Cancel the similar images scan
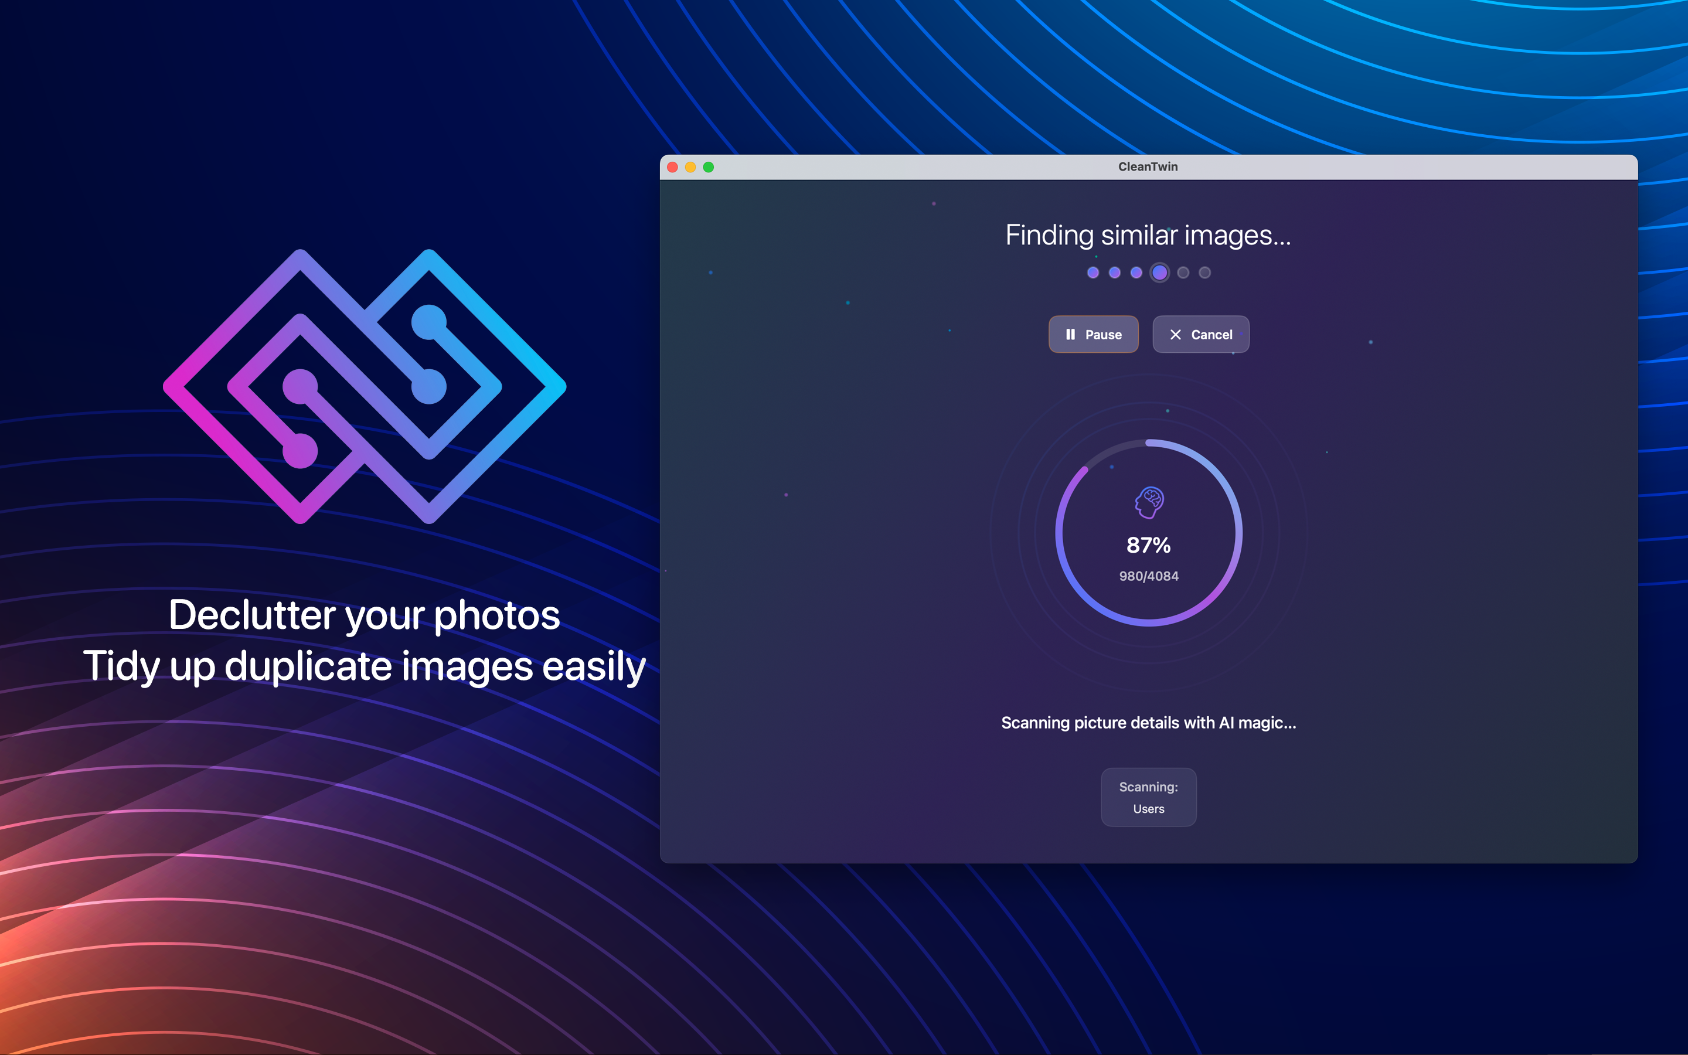The width and height of the screenshot is (1688, 1055). click(x=1200, y=334)
